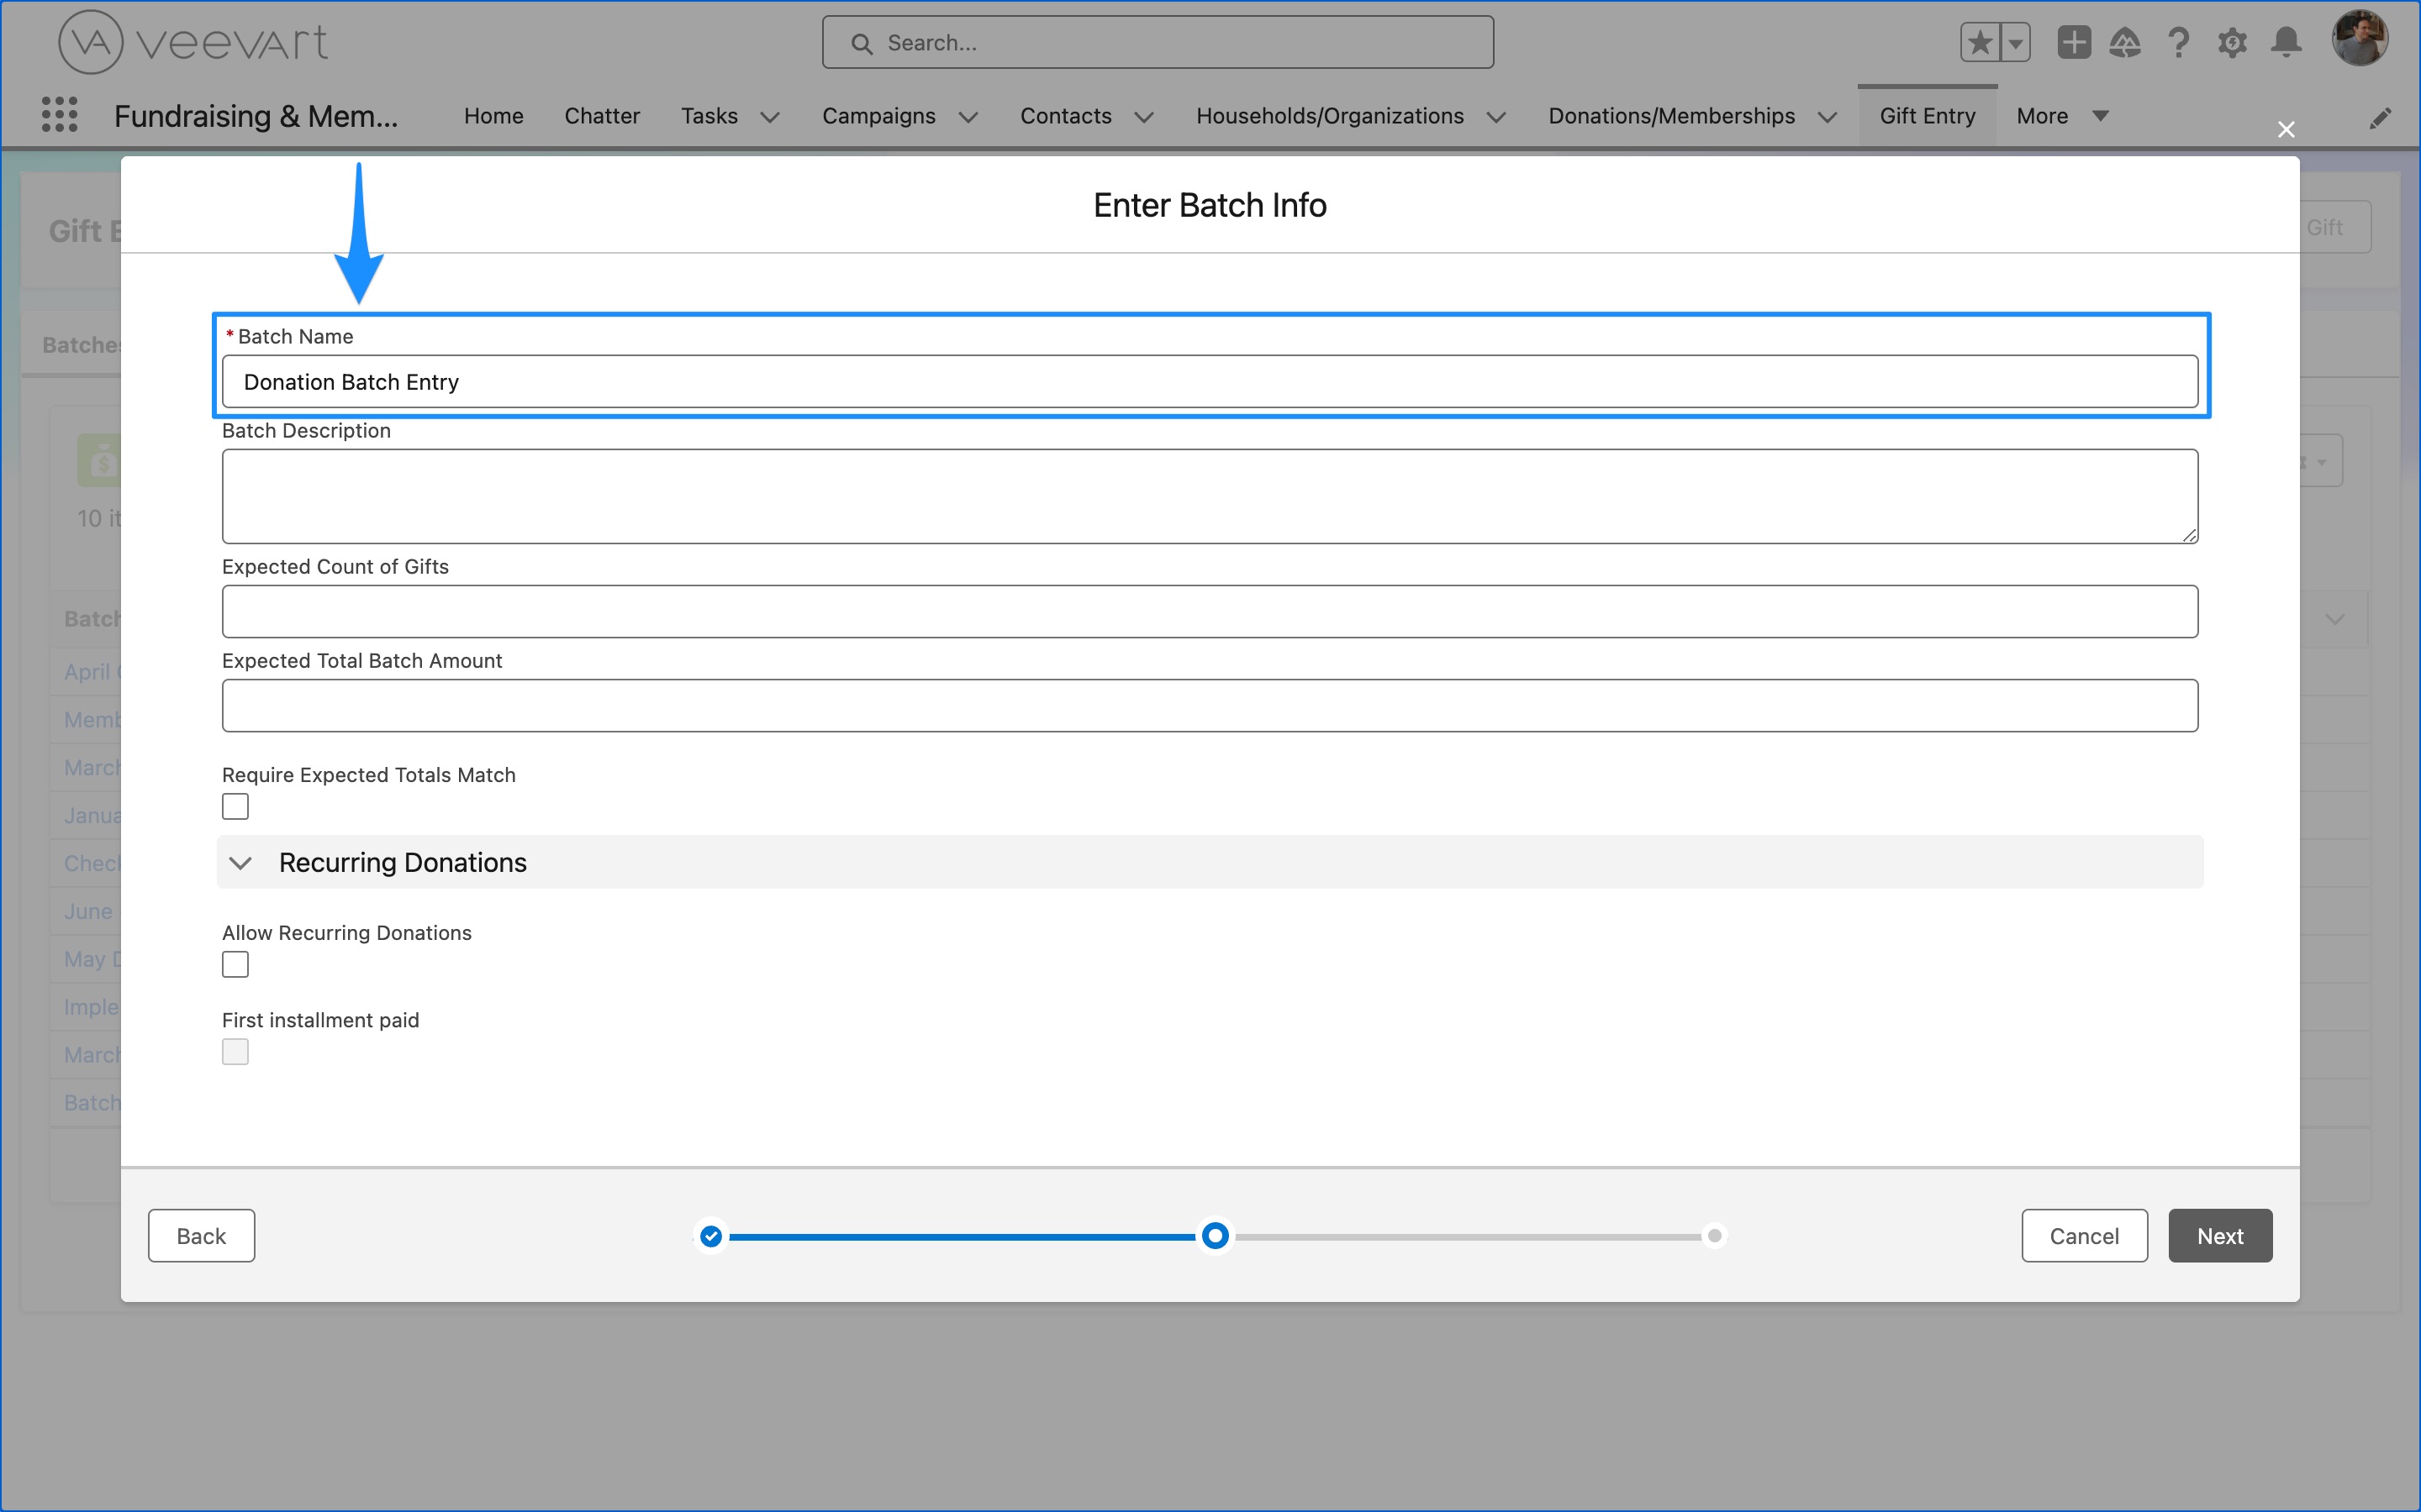Click the middle progress indicator dot
The height and width of the screenshot is (1512, 2421).
(1214, 1236)
